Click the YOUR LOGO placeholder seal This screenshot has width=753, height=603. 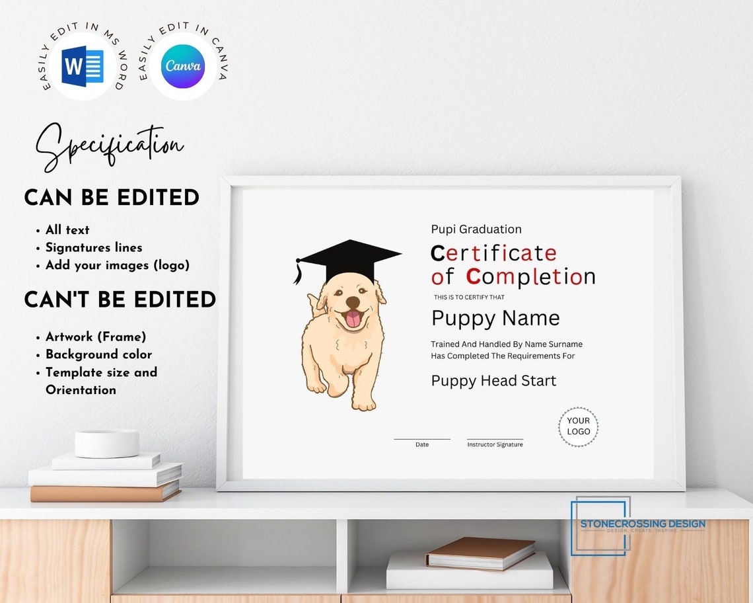(579, 426)
